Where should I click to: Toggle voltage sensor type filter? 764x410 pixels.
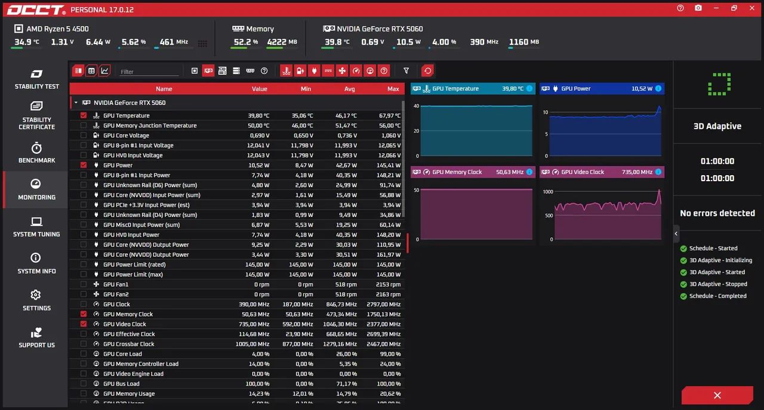(300, 71)
